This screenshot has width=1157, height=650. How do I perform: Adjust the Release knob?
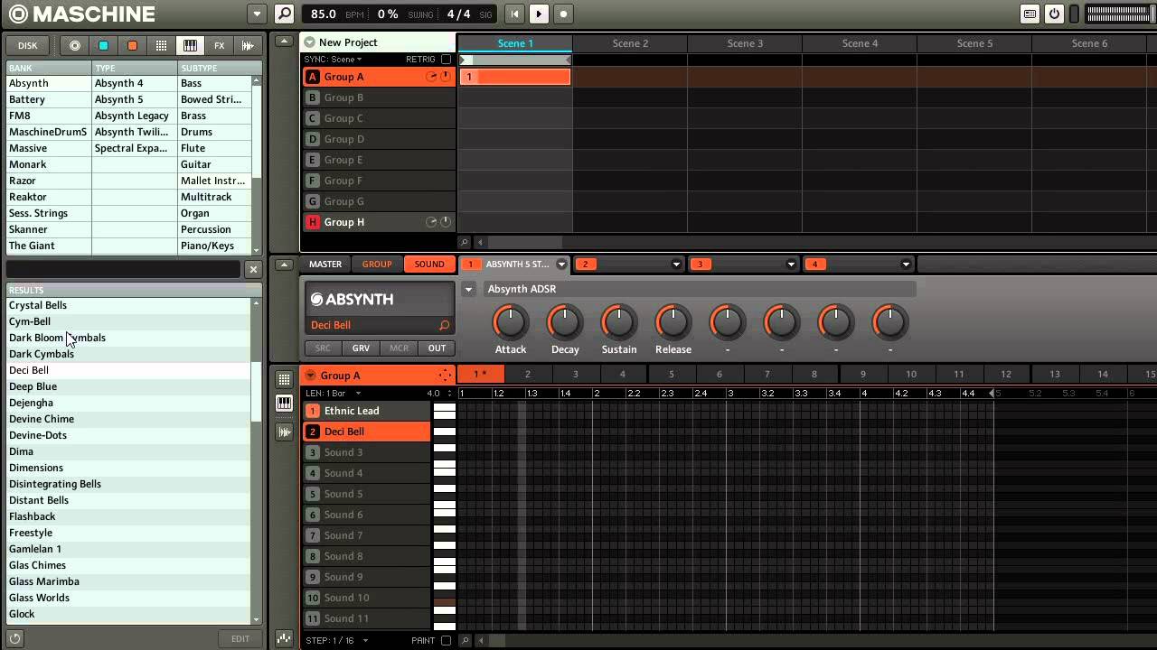point(673,322)
